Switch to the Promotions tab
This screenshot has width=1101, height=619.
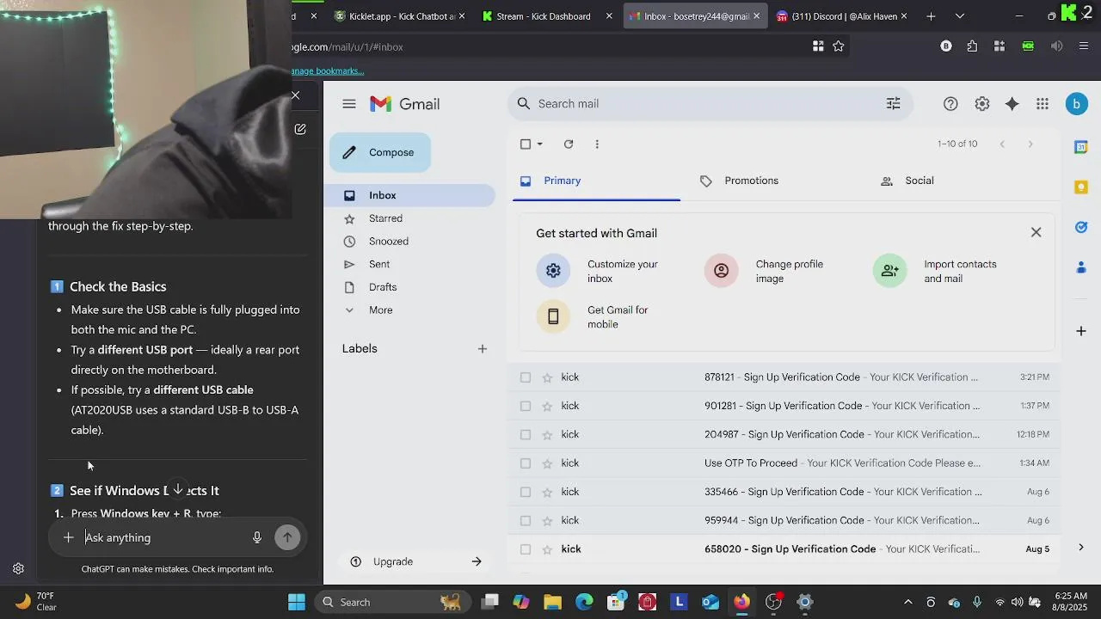(x=763, y=181)
